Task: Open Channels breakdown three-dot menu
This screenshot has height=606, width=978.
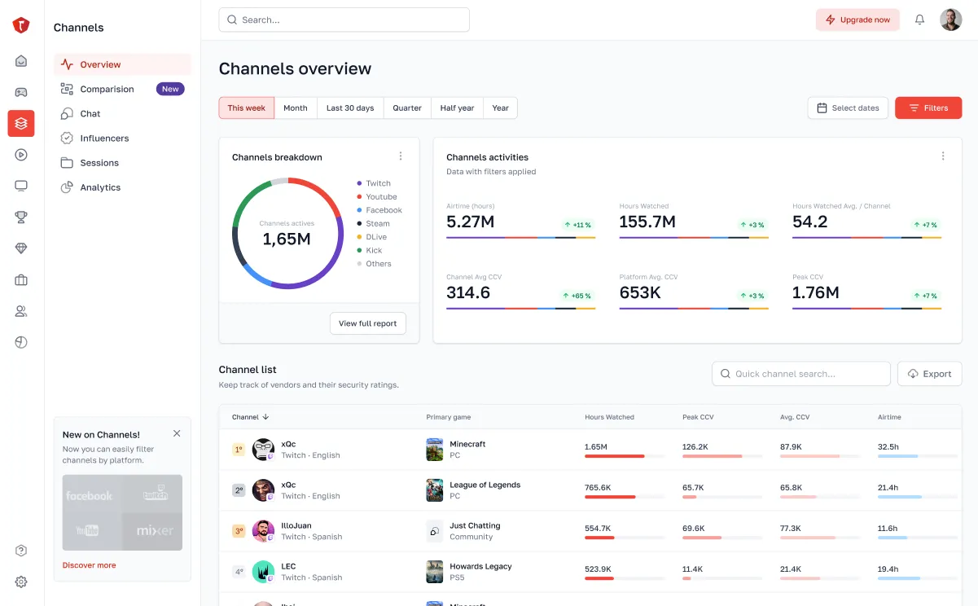Action: click(400, 156)
